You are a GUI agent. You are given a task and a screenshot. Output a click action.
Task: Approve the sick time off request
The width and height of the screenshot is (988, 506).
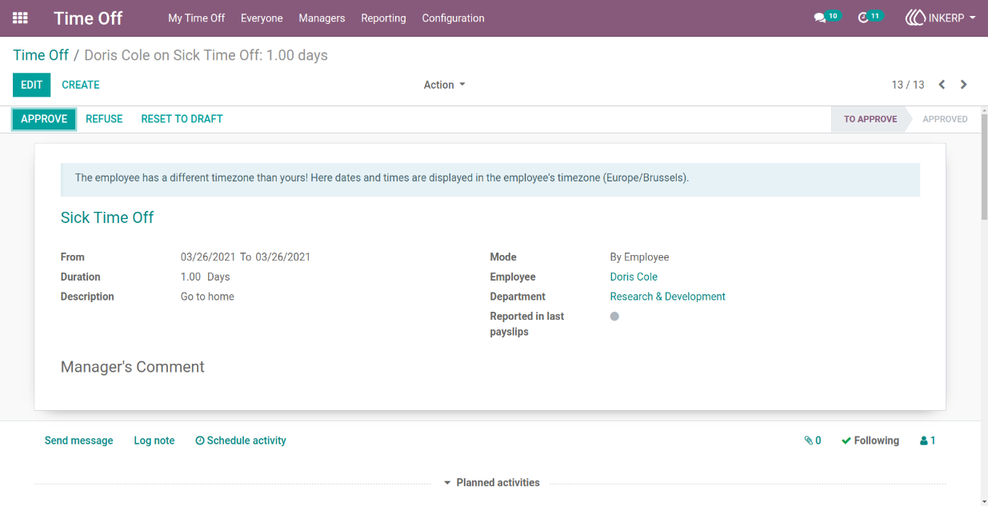coord(44,119)
